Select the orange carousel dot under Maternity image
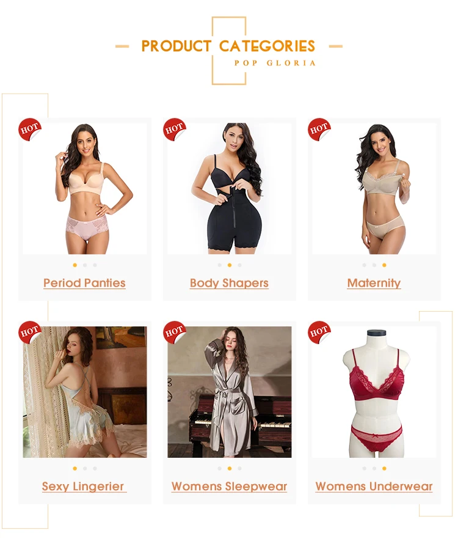 tap(384, 265)
